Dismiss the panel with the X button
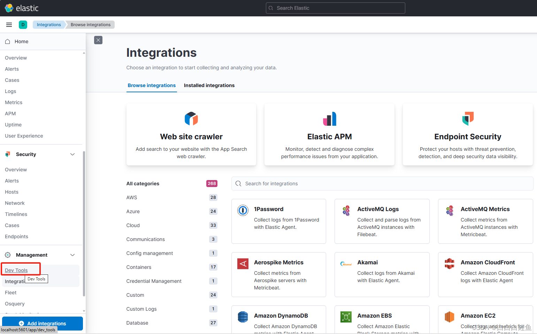The height and width of the screenshot is (334, 537). click(x=98, y=40)
